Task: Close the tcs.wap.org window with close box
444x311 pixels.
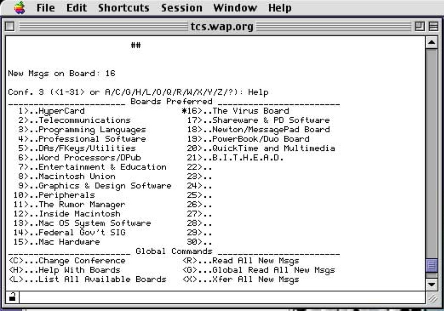Action: pyautogui.click(x=10, y=26)
